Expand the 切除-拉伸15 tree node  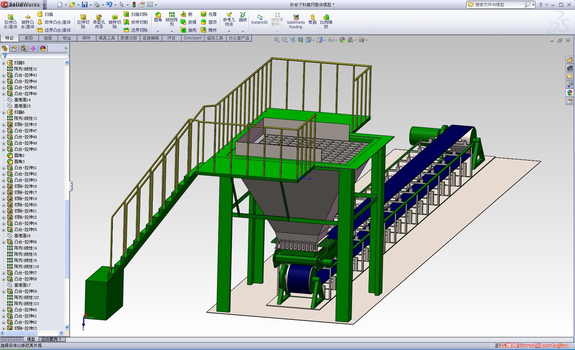(3, 125)
